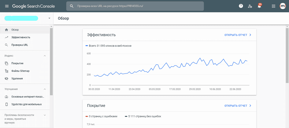Click ОТКРЫТЬ ОТЧЕТ in Покрытие card
The image size is (289, 128).
click(x=236, y=106)
